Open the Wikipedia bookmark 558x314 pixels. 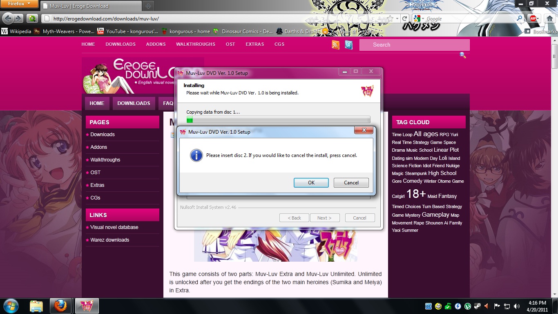(x=16, y=31)
